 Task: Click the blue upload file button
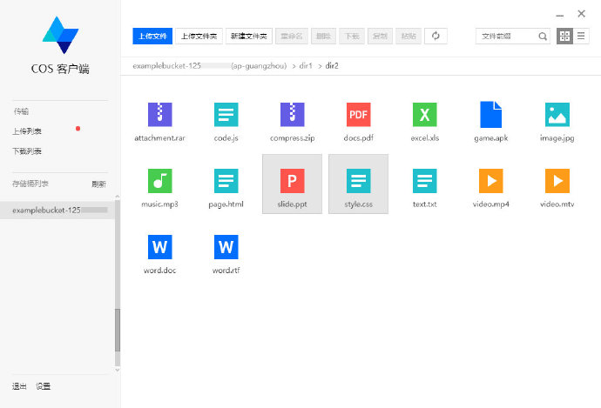coord(152,36)
